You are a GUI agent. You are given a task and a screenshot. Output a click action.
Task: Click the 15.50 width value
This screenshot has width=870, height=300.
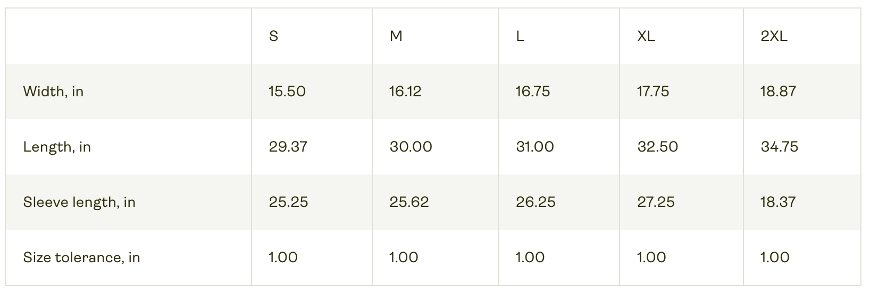click(287, 91)
